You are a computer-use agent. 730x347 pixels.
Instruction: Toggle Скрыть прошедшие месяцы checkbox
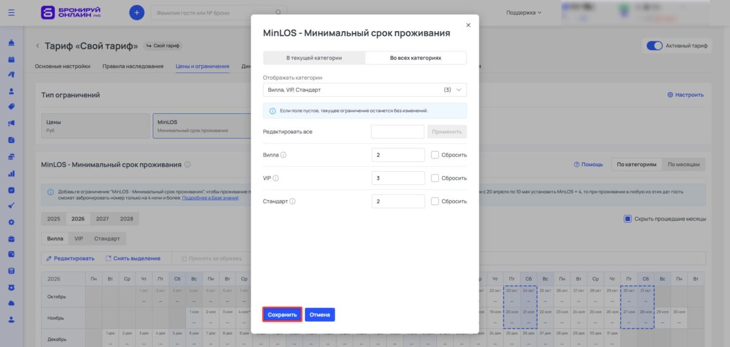pos(628,219)
